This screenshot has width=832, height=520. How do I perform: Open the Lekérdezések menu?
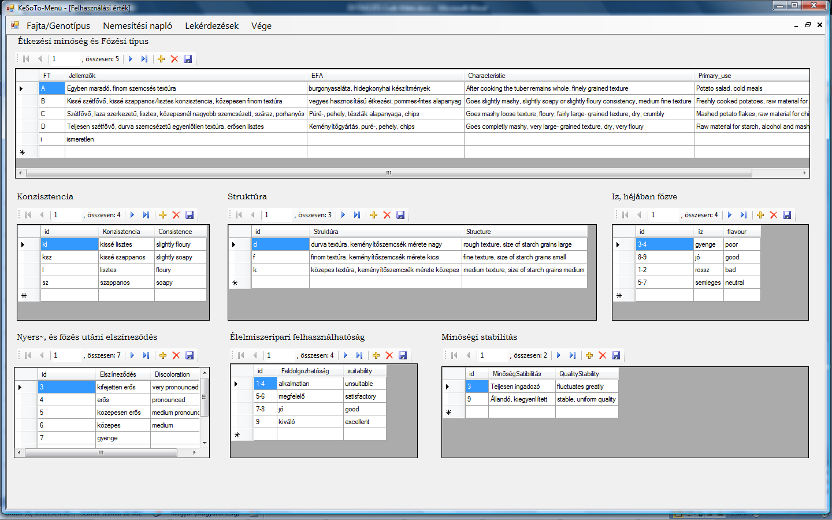212,26
